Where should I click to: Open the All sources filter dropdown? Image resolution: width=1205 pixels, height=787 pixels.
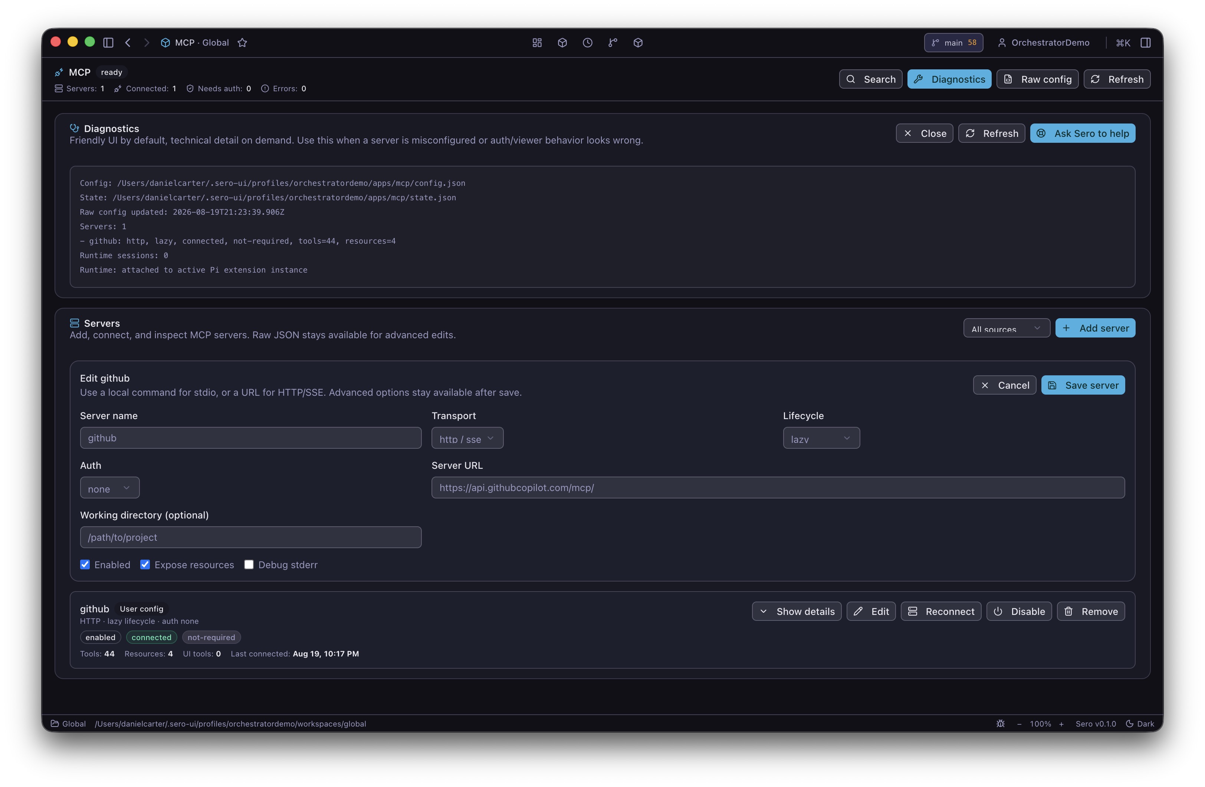point(1007,328)
